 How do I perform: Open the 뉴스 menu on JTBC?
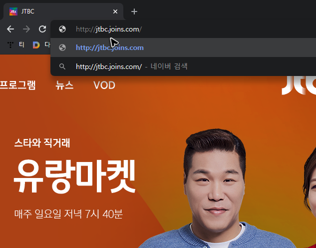pos(64,85)
